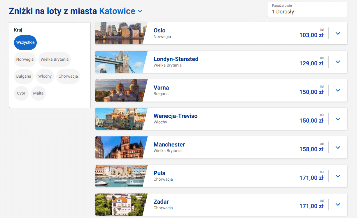The width and height of the screenshot is (357, 218).
Task: Expand the Oslo flight details chevron
Action: (338, 33)
